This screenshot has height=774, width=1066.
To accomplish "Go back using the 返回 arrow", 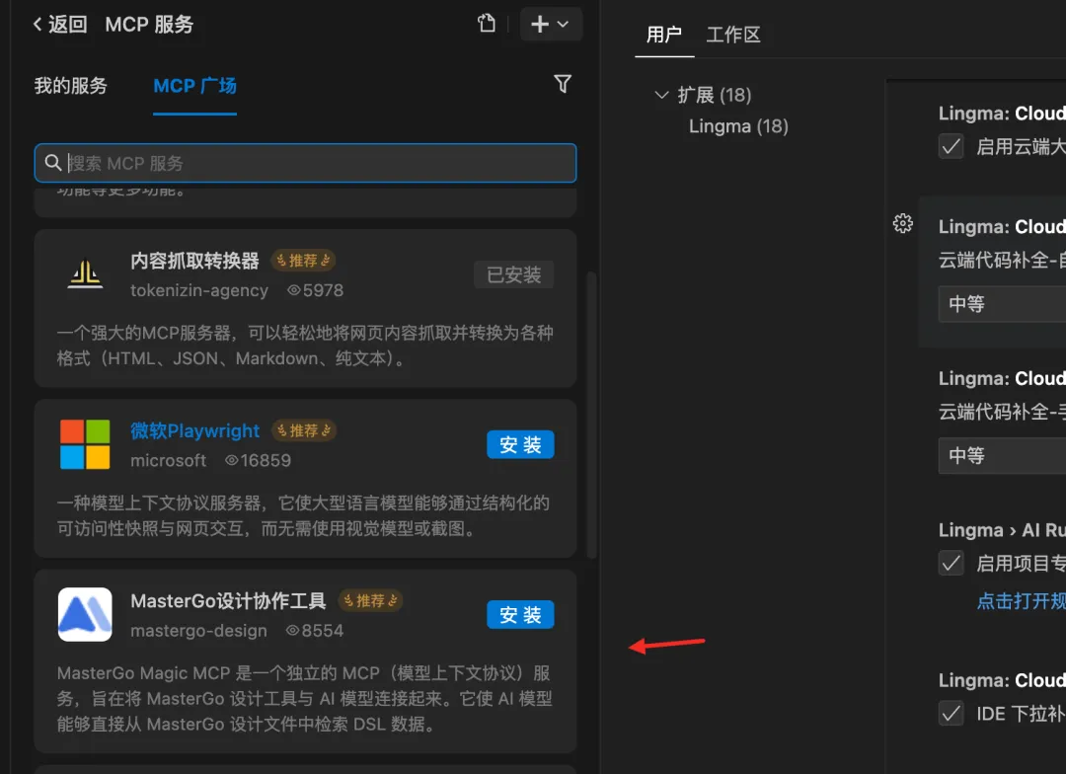I will 60,25.
